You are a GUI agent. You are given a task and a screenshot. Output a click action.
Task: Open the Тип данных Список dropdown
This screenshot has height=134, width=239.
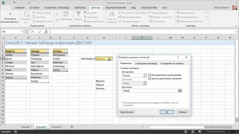click(145, 76)
